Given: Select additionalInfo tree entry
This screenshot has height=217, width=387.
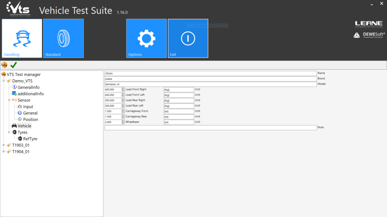Looking at the screenshot, I should point(30,94).
